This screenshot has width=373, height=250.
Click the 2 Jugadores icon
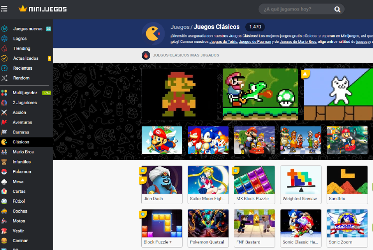coord(4,103)
